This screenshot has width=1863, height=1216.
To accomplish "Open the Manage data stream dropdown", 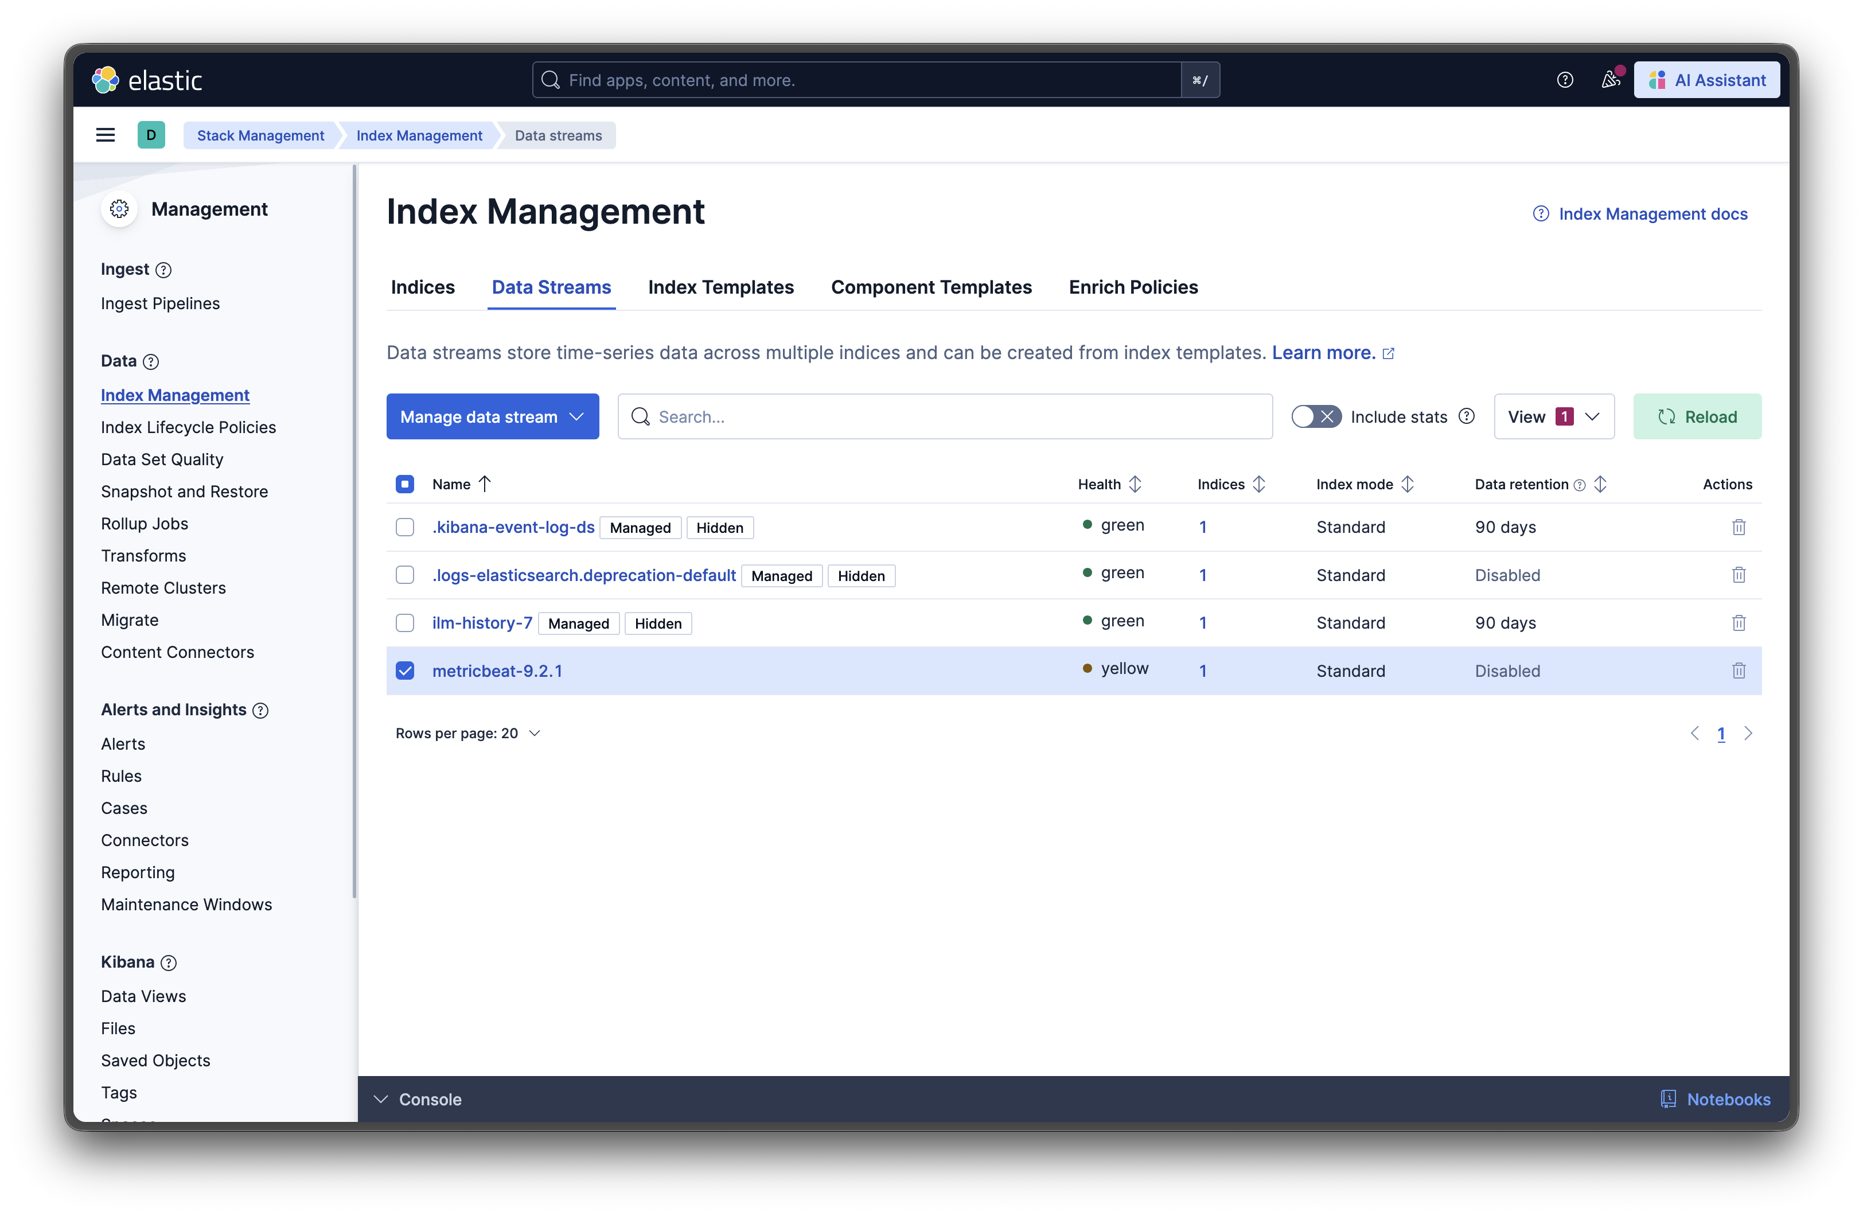I will tap(492, 416).
